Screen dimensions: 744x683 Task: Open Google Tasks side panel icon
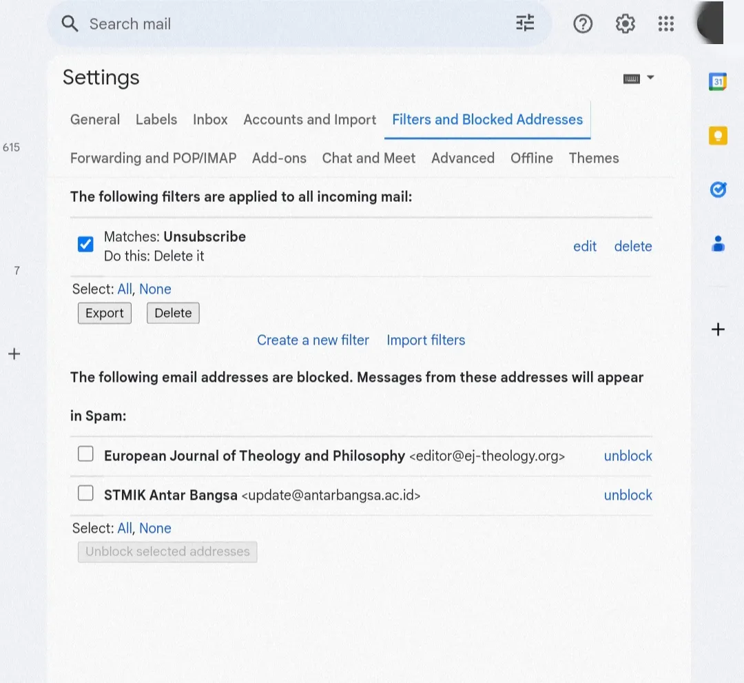coord(718,189)
